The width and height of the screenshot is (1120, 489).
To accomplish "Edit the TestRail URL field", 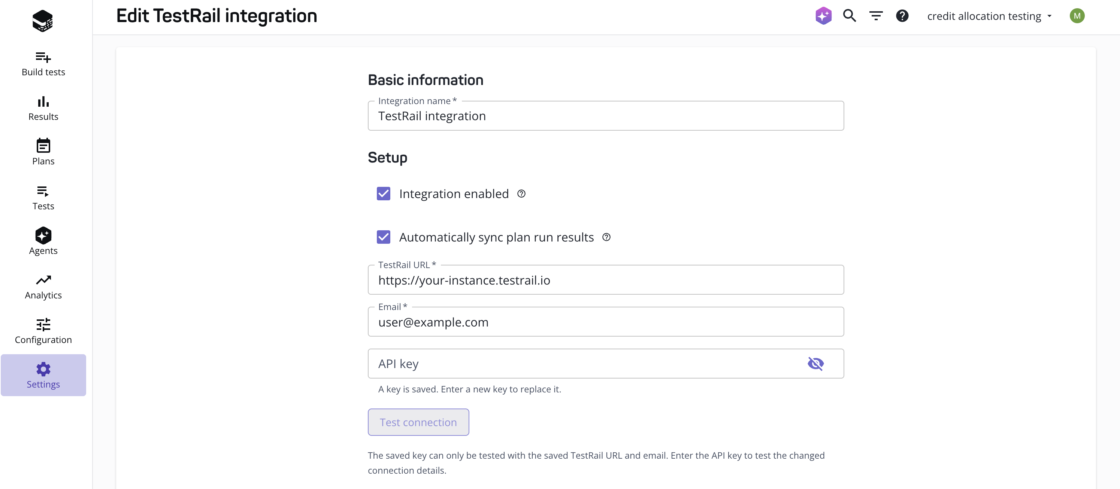I will pyautogui.click(x=606, y=280).
